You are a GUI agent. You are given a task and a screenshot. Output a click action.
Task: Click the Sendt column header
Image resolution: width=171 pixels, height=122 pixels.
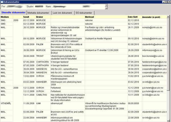point(29,17)
